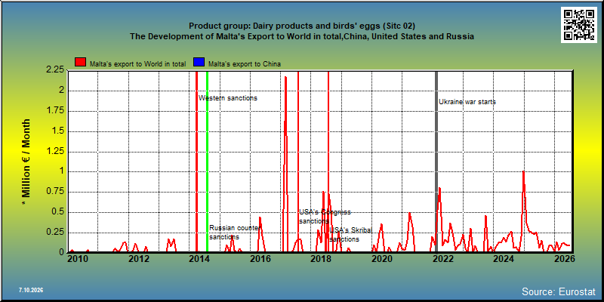The image size is (604, 302).
Task: Click legend label Malta's export to World in total
Action: coord(138,64)
